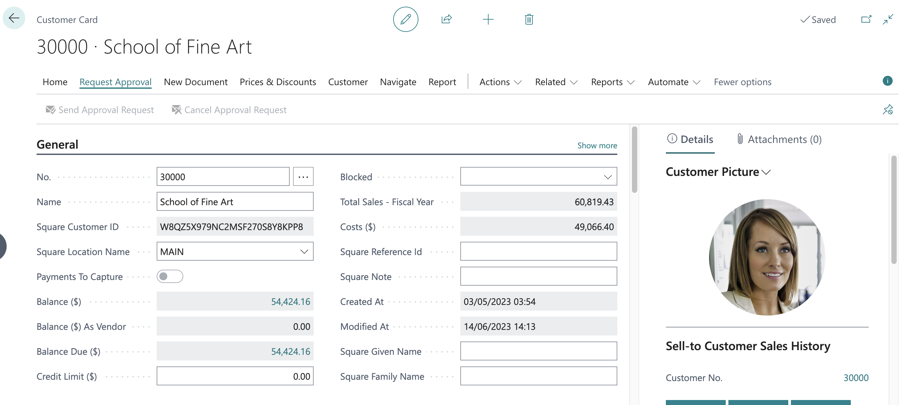906x405 pixels.
Task: Click the Square Note input field
Action: coord(538,276)
